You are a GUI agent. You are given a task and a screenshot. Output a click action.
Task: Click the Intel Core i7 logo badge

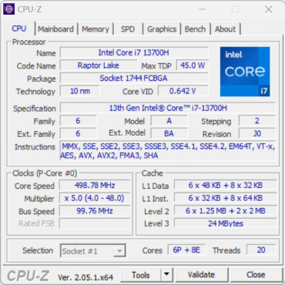click(x=245, y=72)
